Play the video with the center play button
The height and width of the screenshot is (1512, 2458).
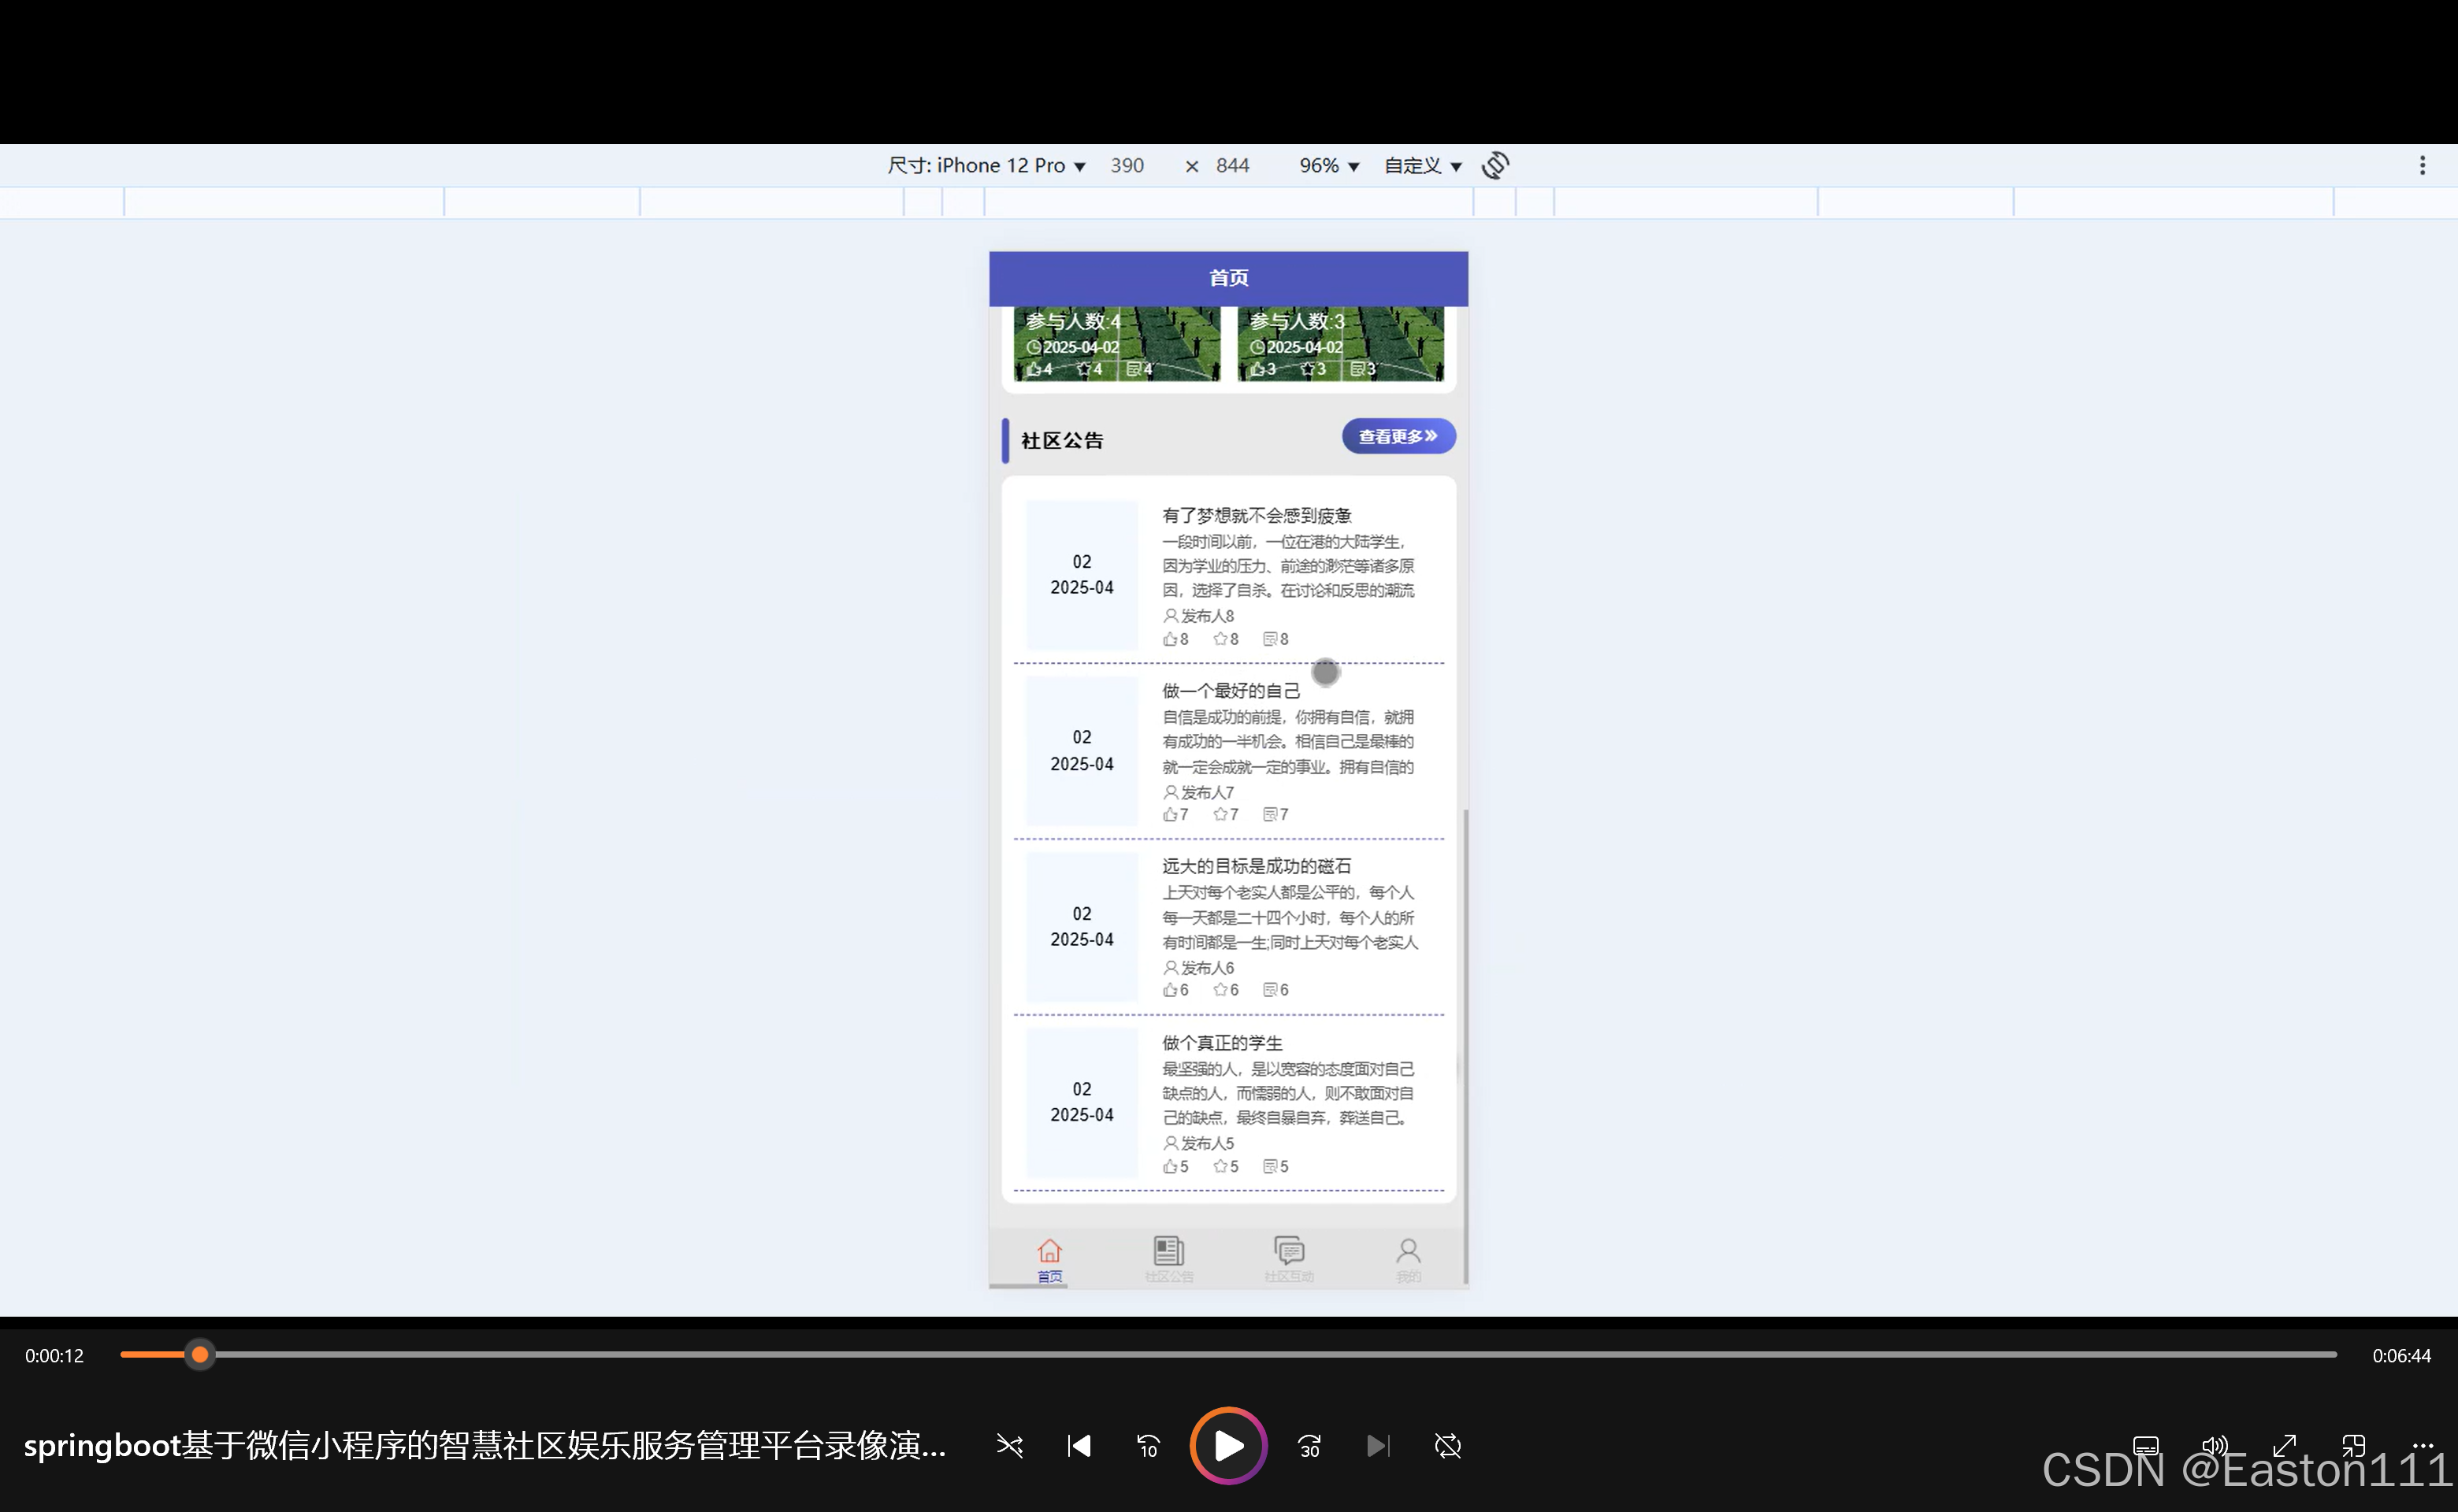tap(1228, 1445)
